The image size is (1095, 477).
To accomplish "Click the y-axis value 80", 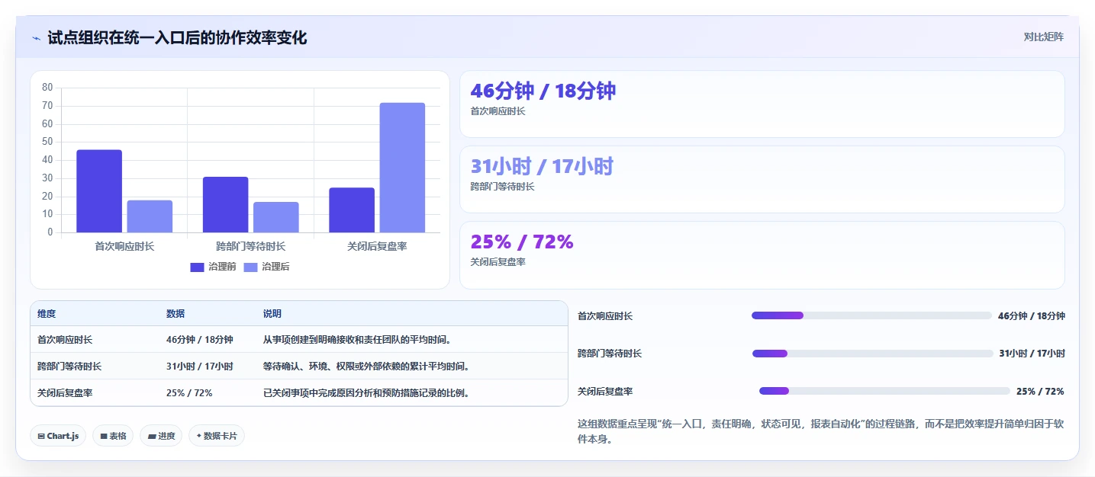I will click(x=47, y=88).
